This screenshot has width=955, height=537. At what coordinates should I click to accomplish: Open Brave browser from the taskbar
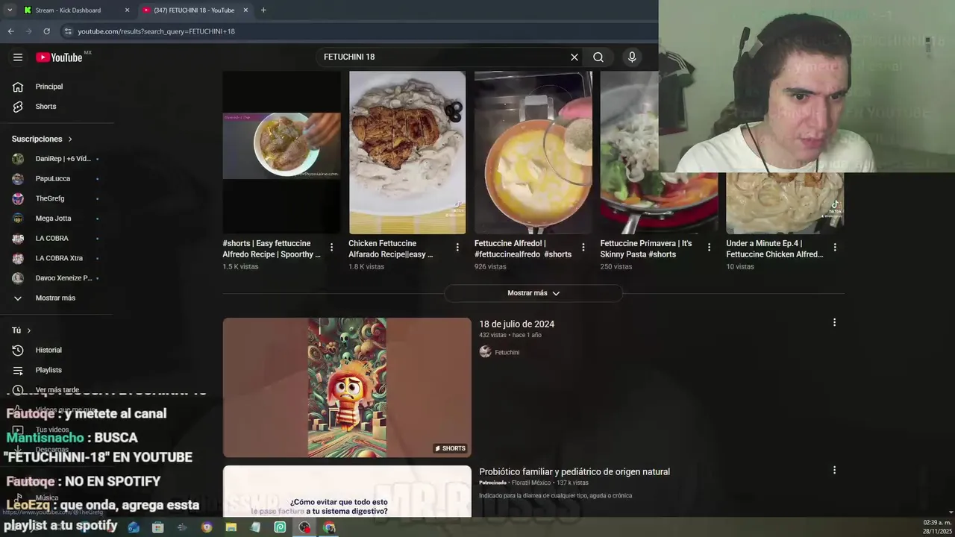[207, 527]
